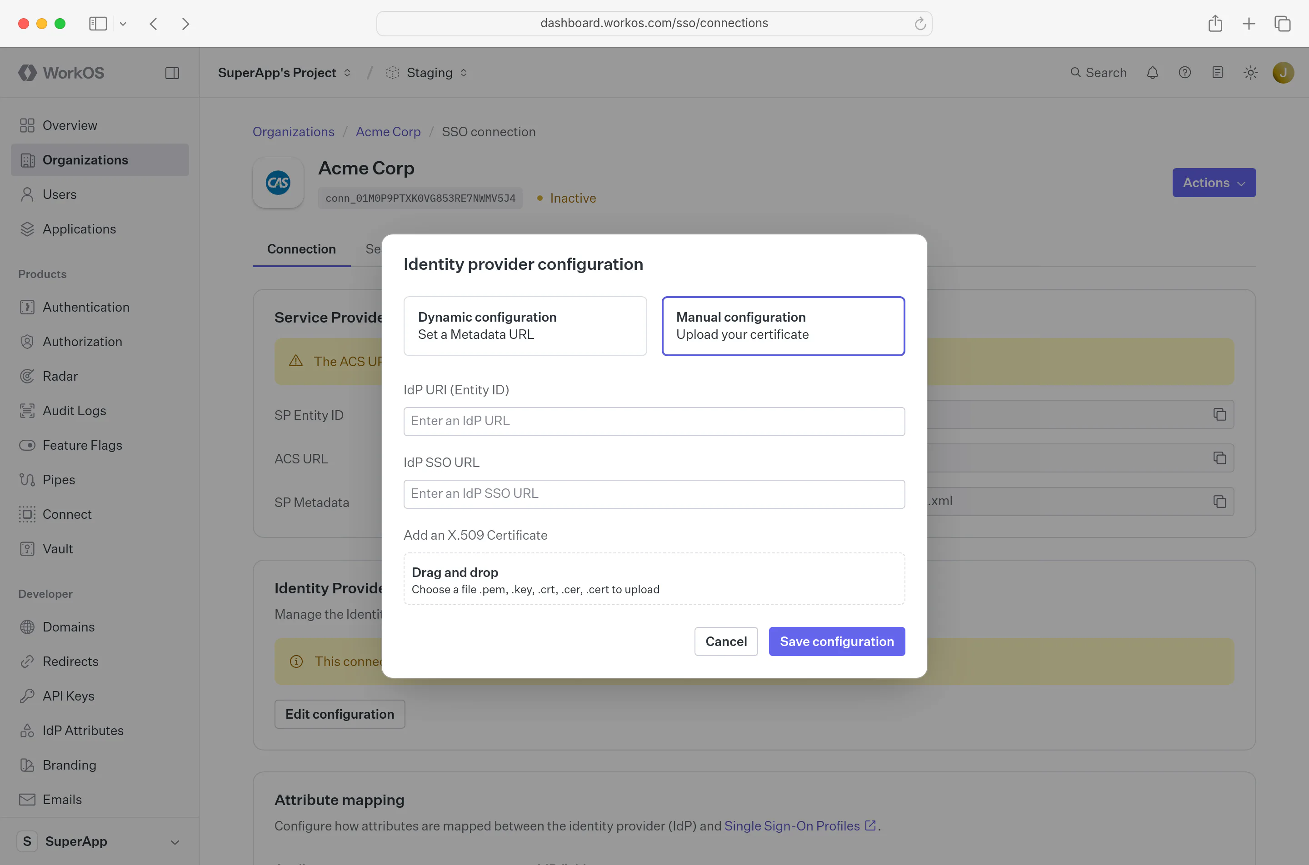
Task: Open the Authentication product page
Action: pyautogui.click(x=100, y=307)
